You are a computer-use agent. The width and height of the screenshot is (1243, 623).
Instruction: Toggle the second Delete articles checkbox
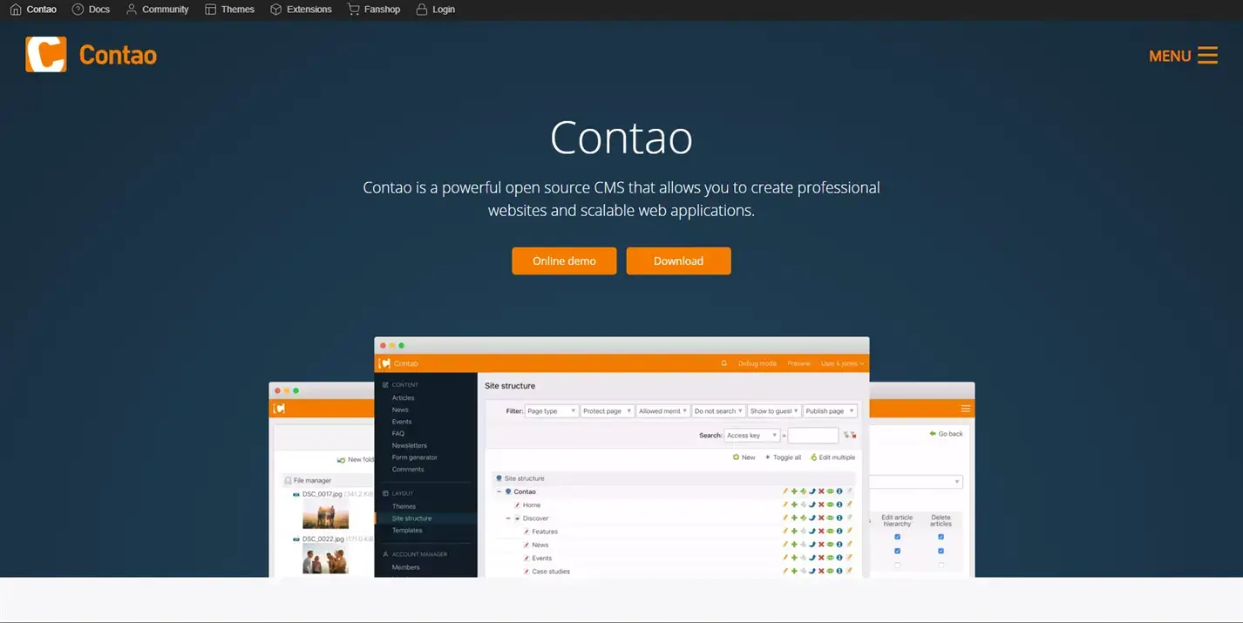click(941, 551)
